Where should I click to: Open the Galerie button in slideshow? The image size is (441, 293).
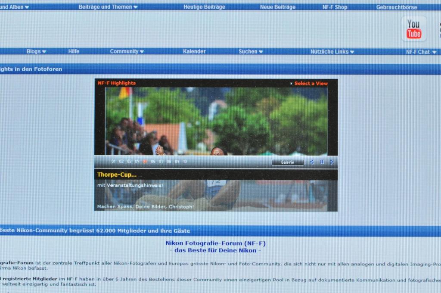pyautogui.click(x=288, y=162)
